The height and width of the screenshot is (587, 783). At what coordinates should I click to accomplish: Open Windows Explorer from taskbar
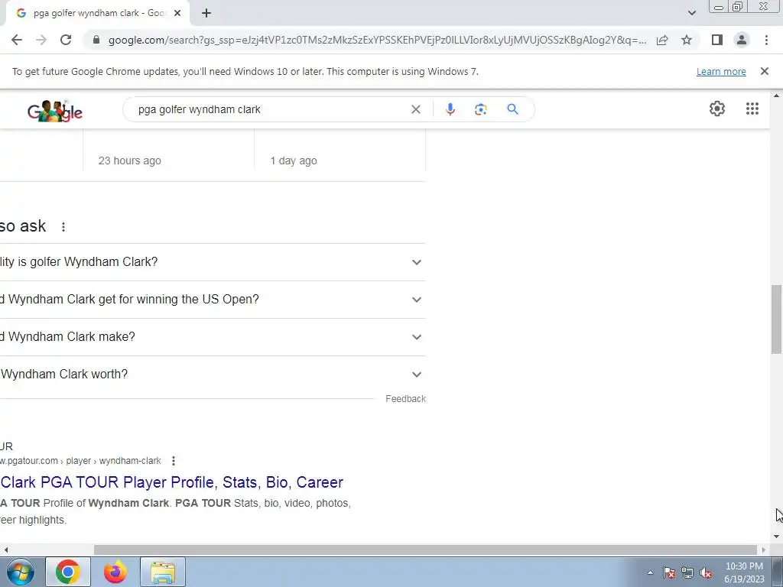[x=163, y=572]
